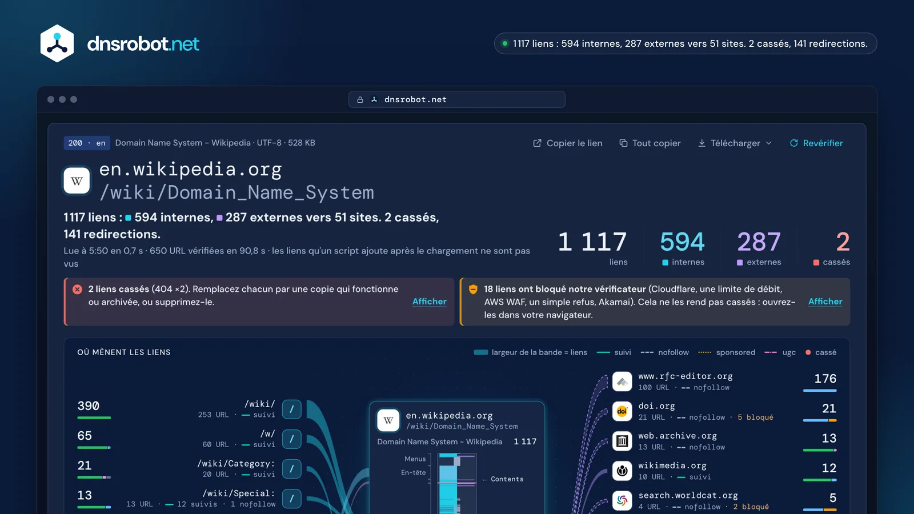Click the wikimedia.org domain label
914x514 pixels.
(672, 465)
